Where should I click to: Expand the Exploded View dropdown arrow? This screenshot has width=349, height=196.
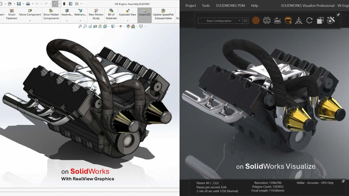128,21
